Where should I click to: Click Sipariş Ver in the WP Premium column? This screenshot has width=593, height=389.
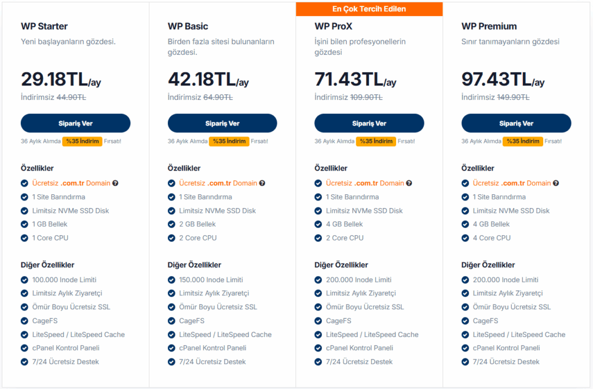click(x=517, y=123)
